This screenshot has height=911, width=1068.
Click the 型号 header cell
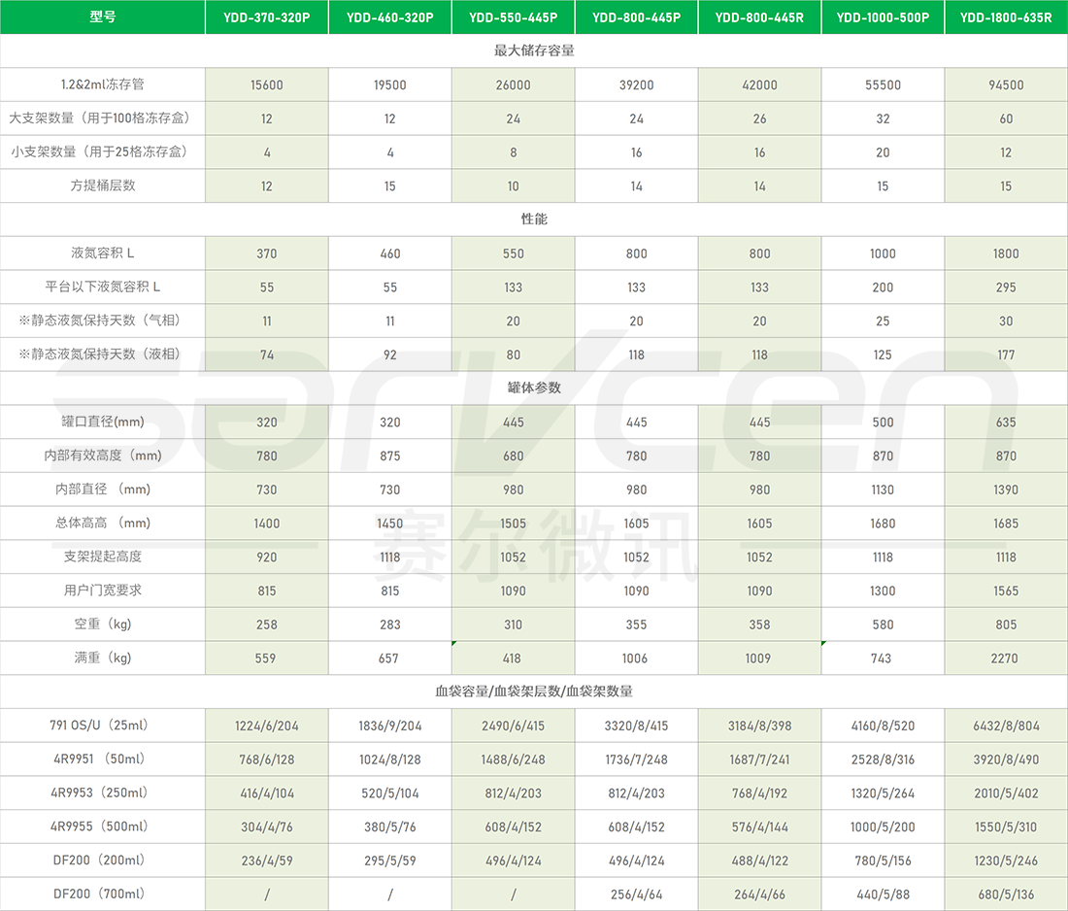(x=102, y=17)
